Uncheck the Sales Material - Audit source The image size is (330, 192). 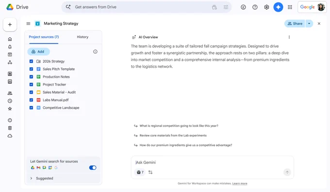coord(31,92)
